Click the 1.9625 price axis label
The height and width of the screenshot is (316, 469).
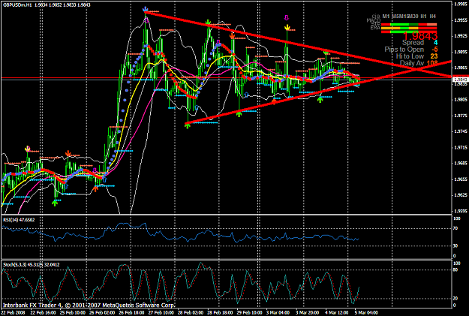(x=461, y=195)
